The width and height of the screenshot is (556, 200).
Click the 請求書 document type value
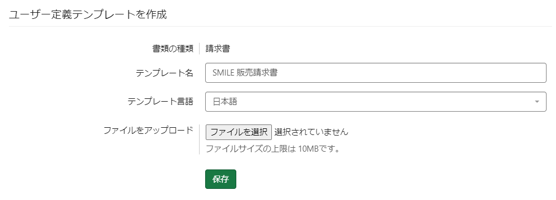(x=218, y=49)
